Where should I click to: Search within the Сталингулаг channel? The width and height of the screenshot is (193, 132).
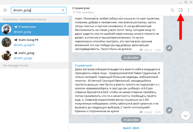pyautogui.click(x=172, y=10)
